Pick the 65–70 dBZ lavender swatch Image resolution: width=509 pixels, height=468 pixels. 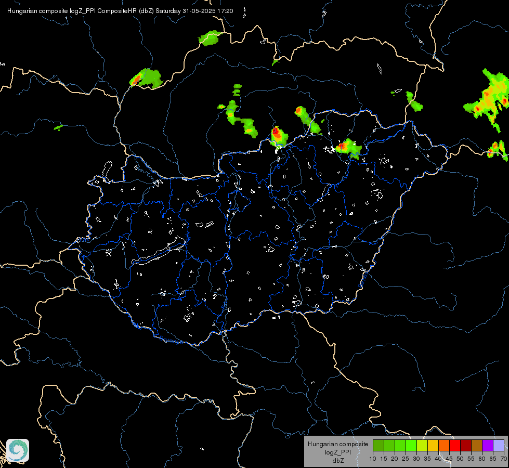[x=498, y=445]
